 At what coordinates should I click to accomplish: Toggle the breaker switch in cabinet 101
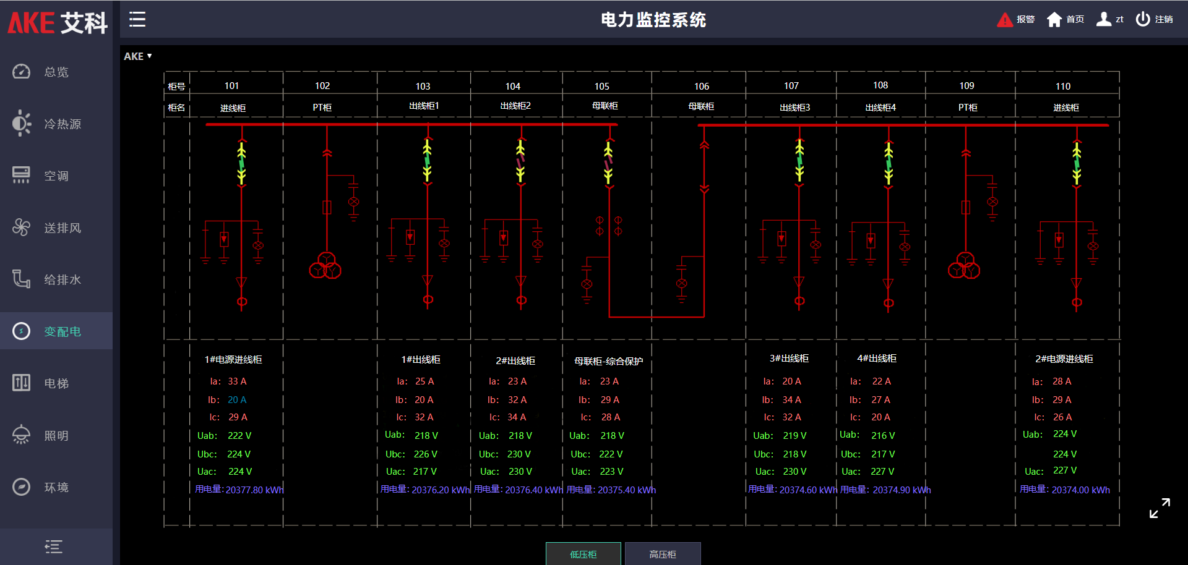tap(241, 164)
